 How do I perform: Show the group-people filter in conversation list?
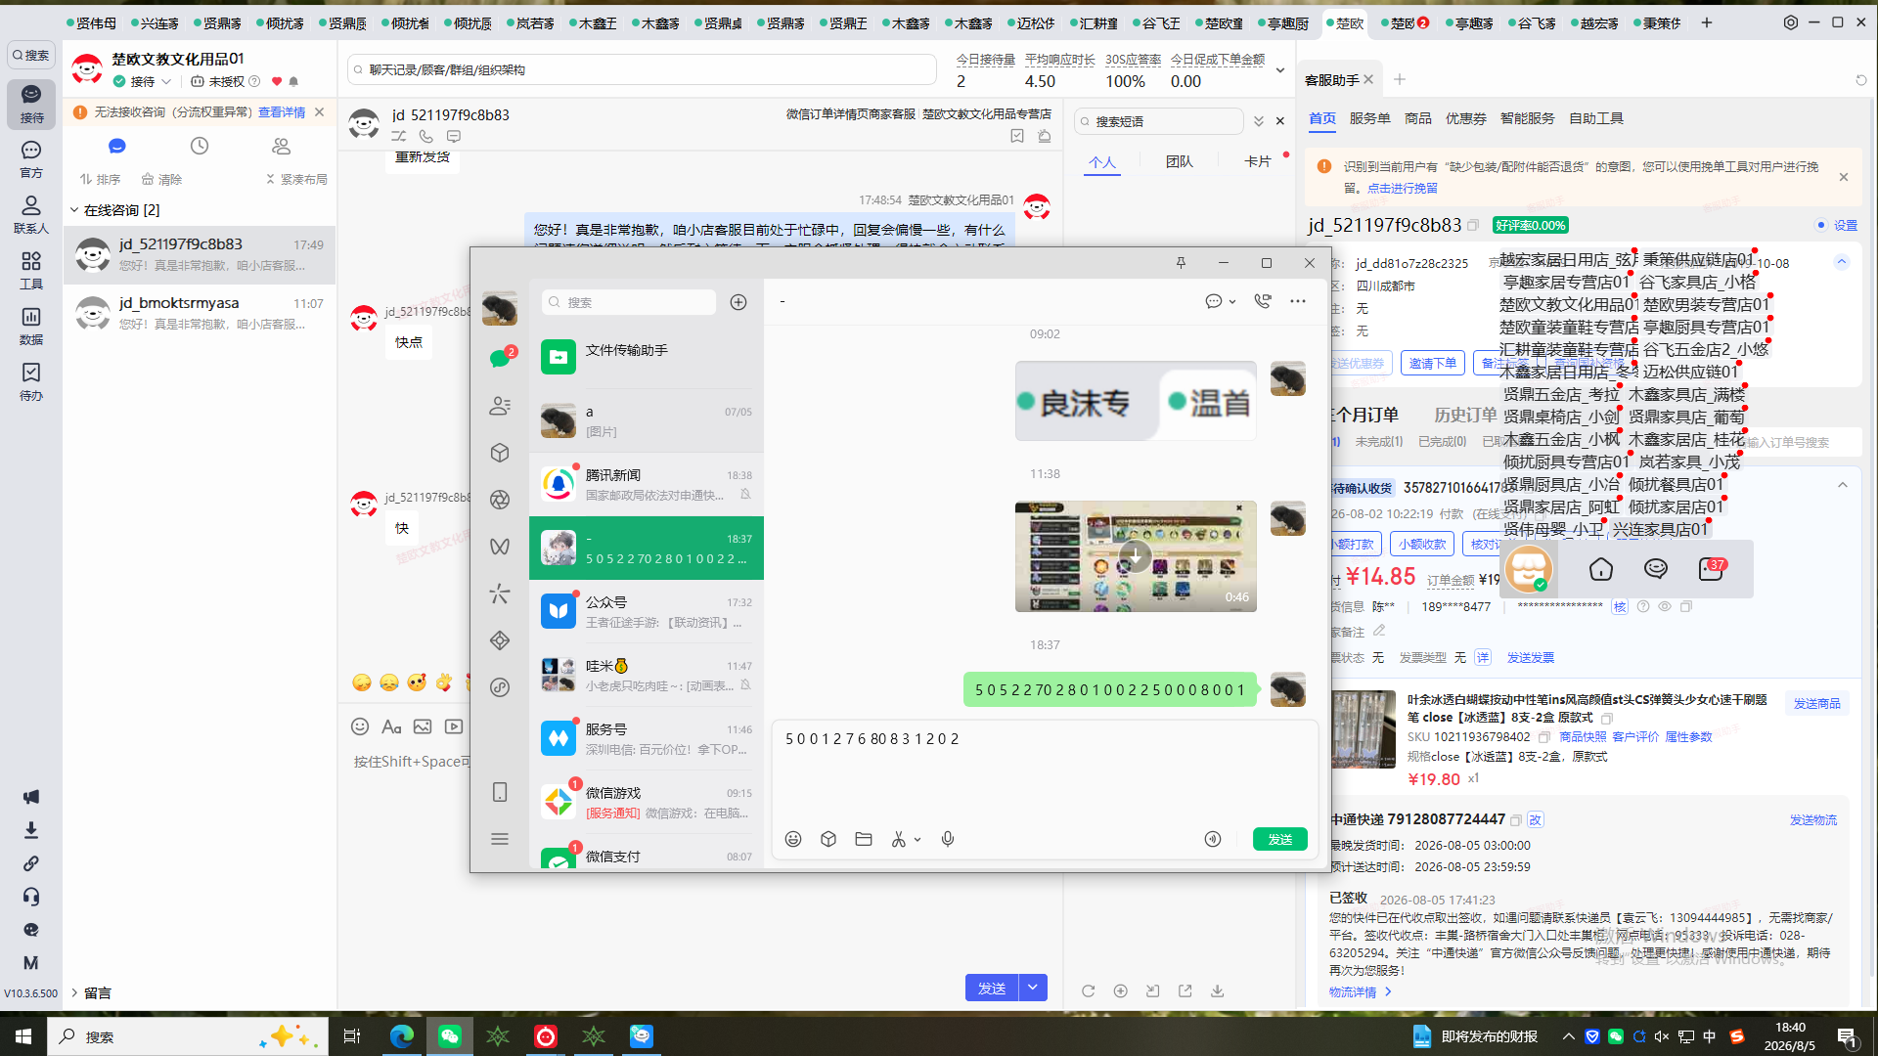(x=281, y=146)
